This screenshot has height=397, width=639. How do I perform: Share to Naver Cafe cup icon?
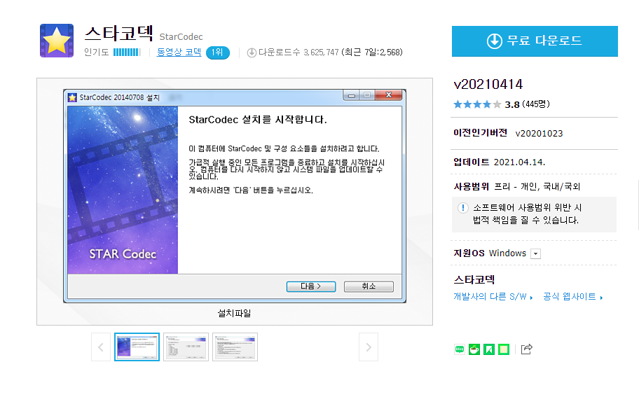coord(474,349)
